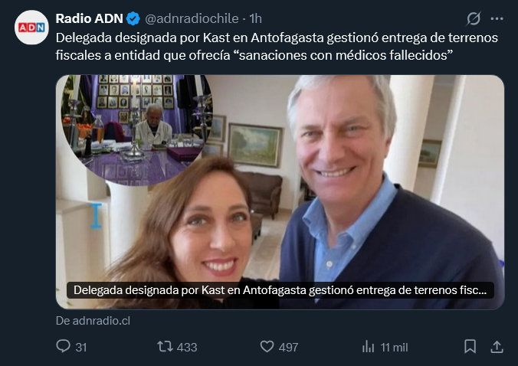Open the 1h timestamp link
This screenshot has height=366, width=518.
[x=255, y=18]
